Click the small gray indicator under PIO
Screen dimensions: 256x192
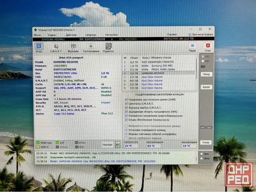[203, 67]
